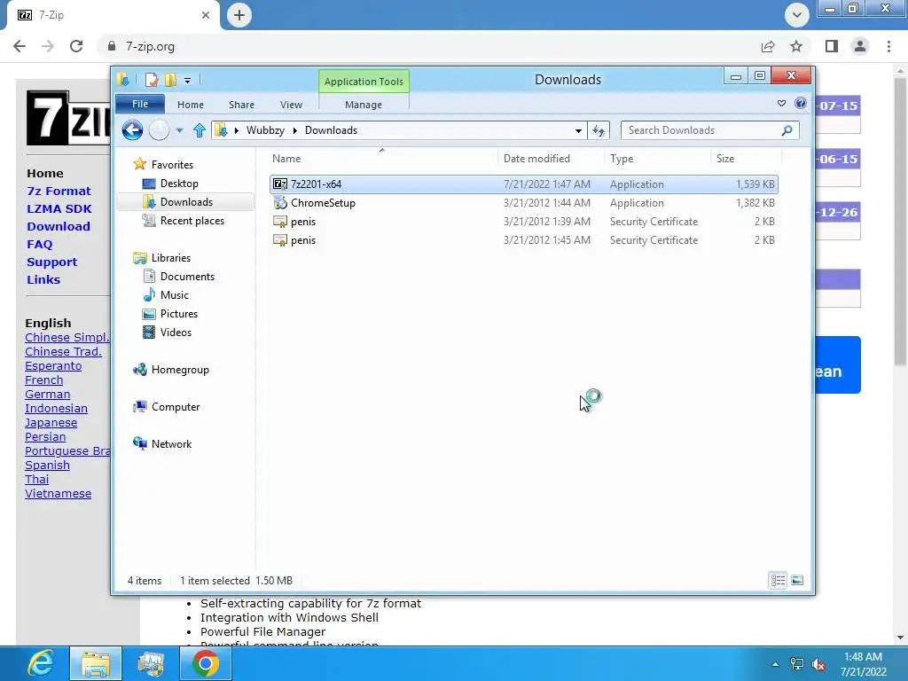
Task: Select the 7z2201-x64 application file
Action: coord(524,184)
